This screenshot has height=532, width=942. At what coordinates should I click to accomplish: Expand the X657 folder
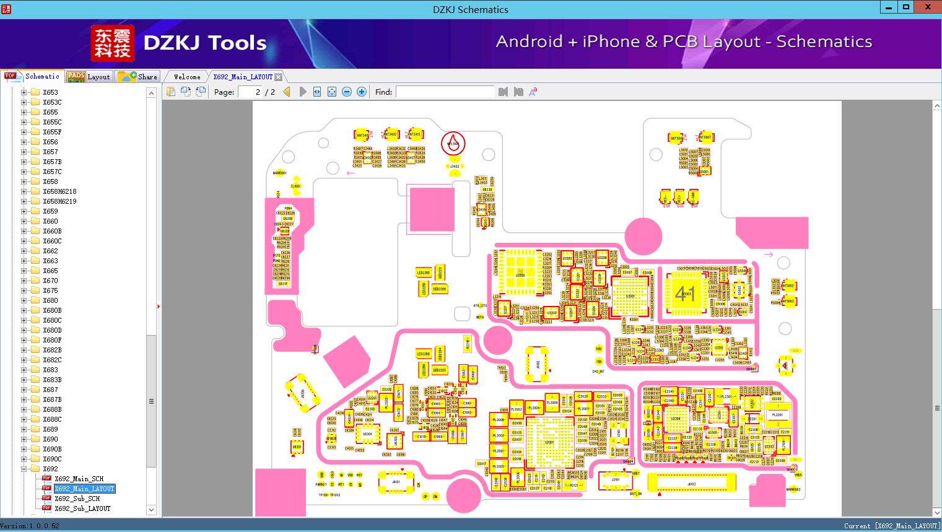point(24,152)
